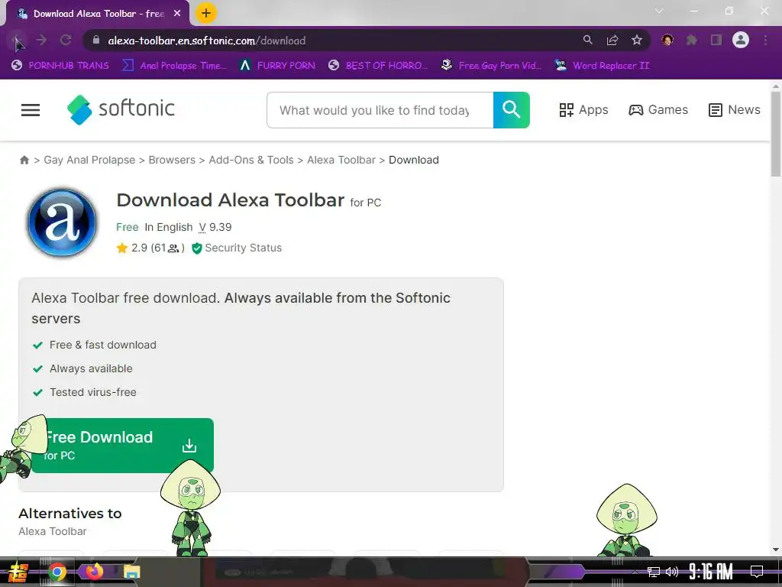This screenshot has height=587, width=782.
Task: Click the Chrome taskbar icon
Action: [x=57, y=572]
